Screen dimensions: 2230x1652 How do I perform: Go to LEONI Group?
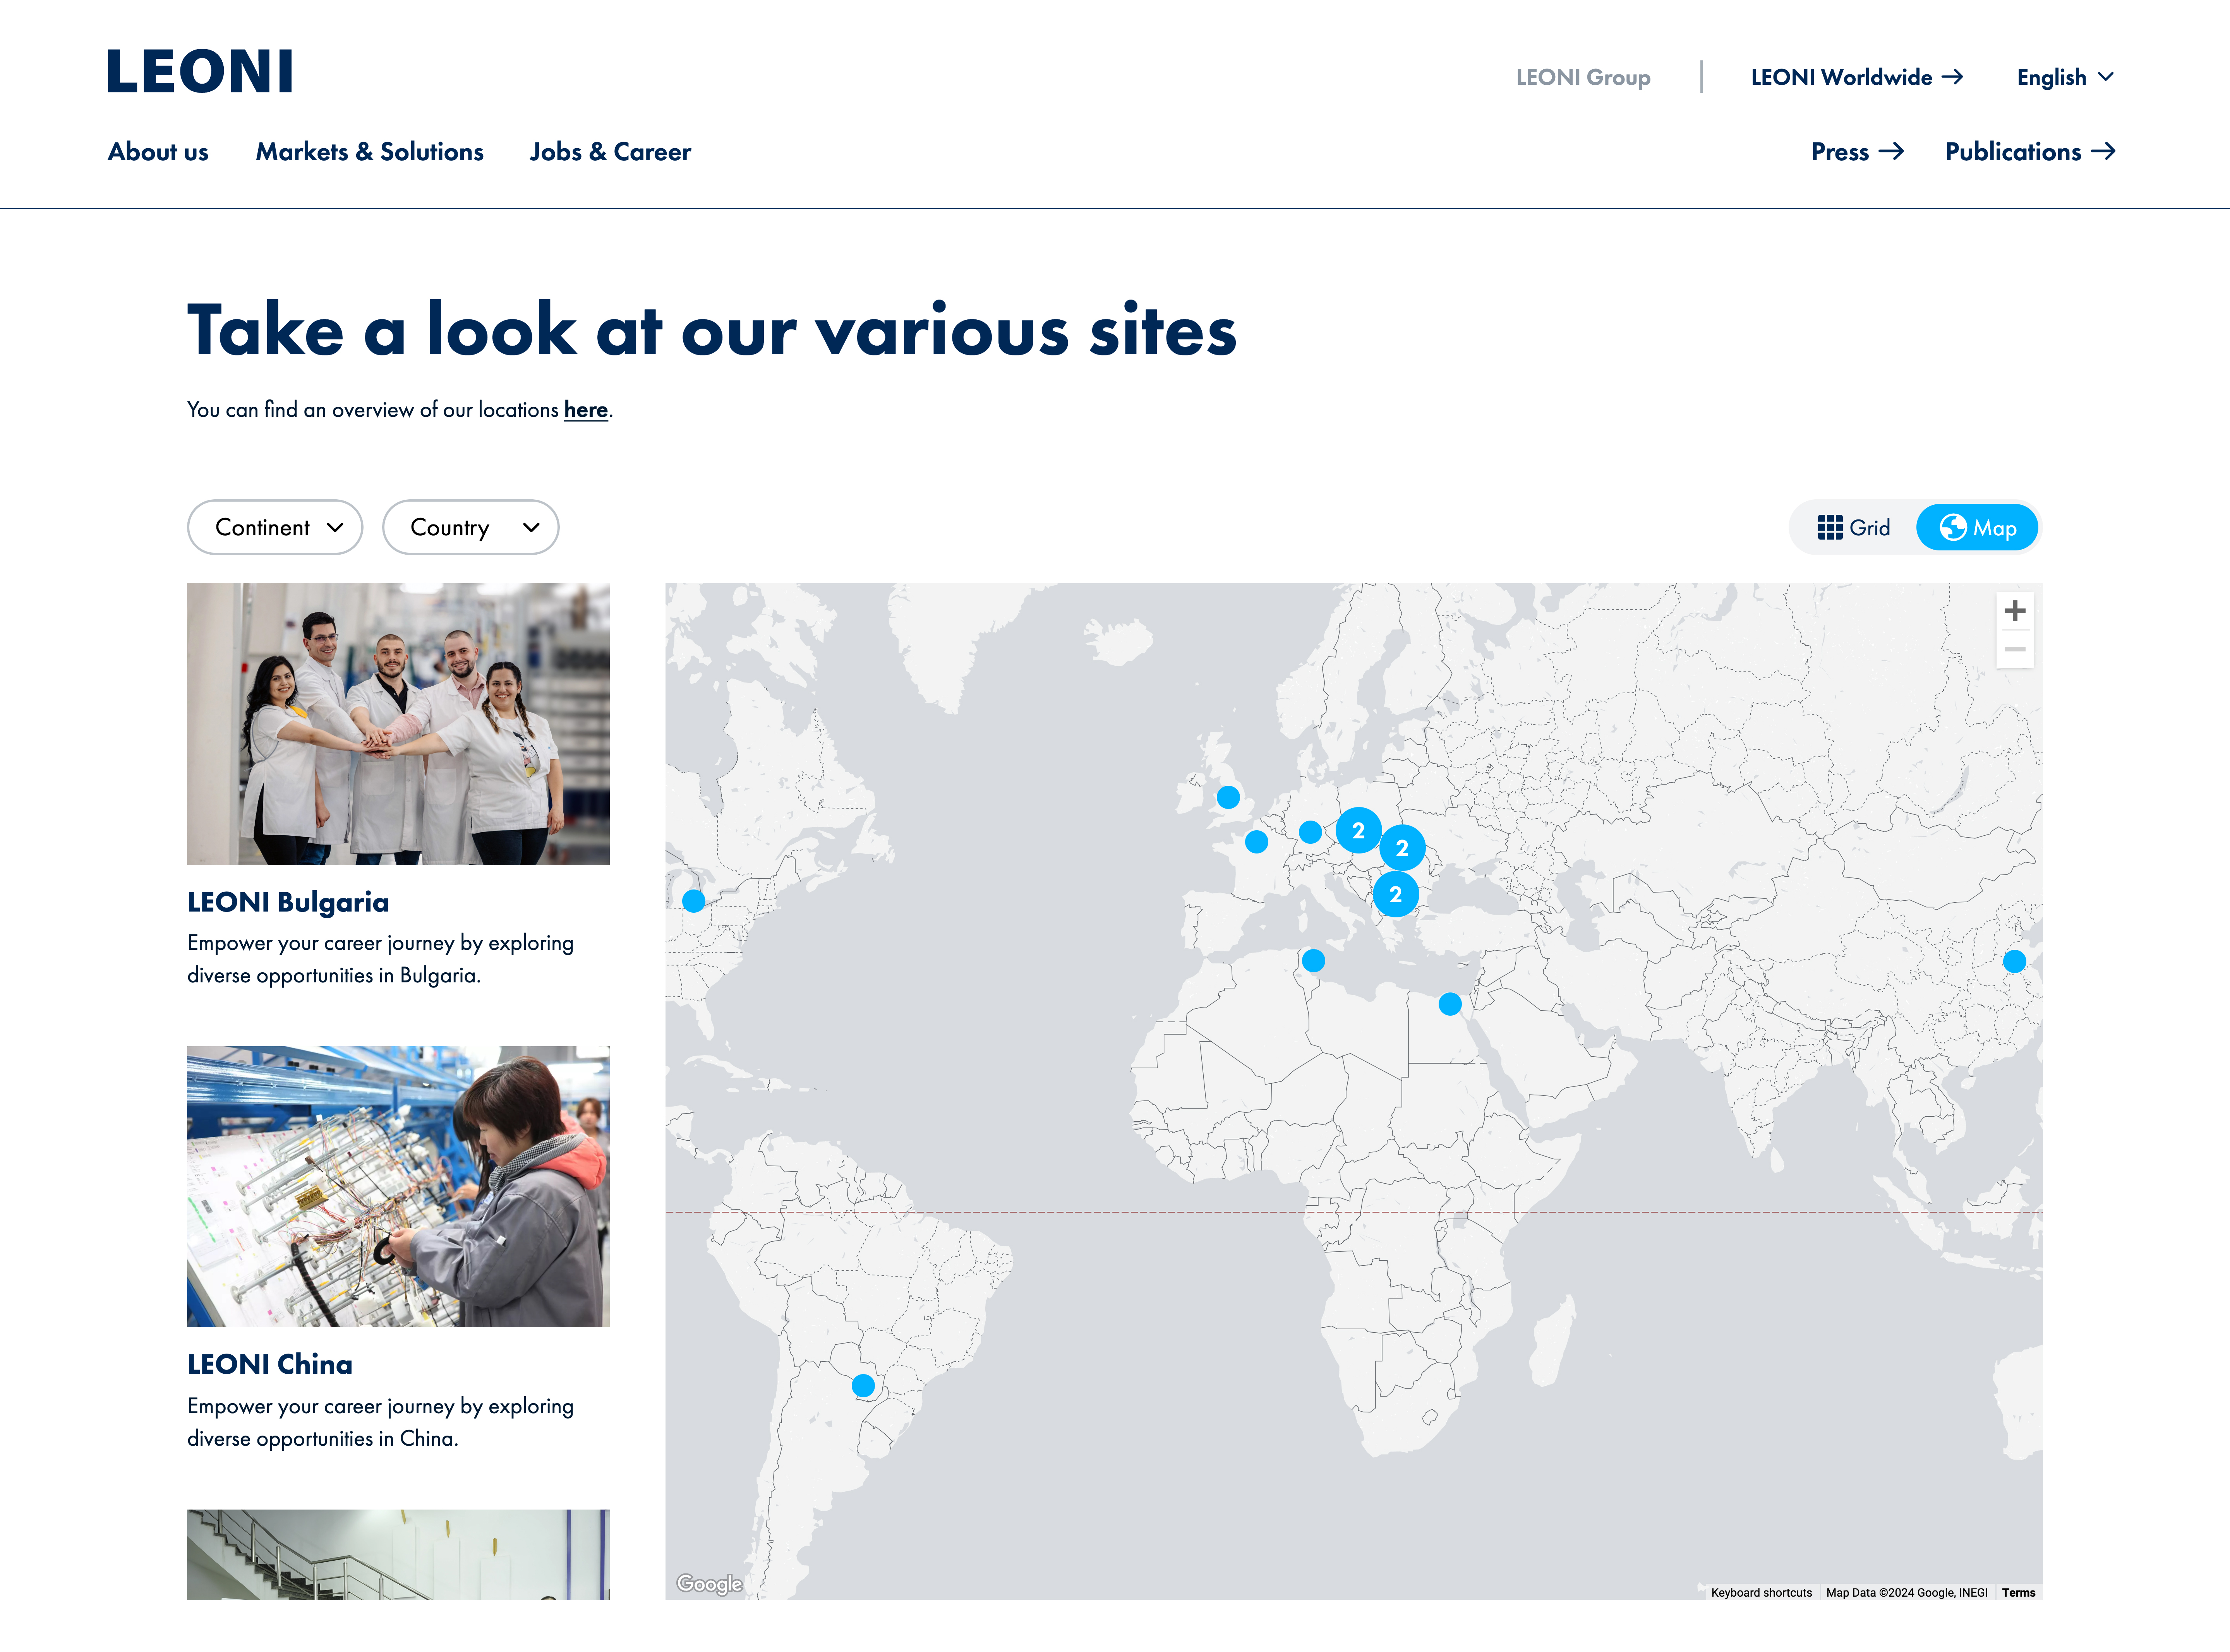point(1583,77)
